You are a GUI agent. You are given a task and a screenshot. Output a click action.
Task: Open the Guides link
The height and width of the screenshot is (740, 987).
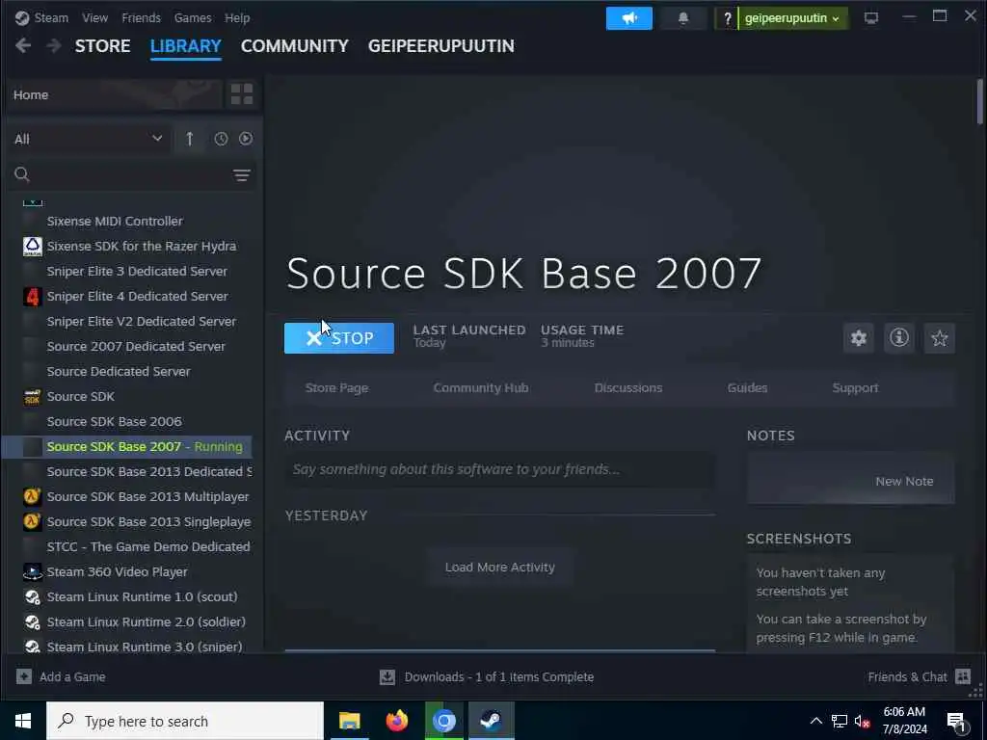click(x=747, y=387)
